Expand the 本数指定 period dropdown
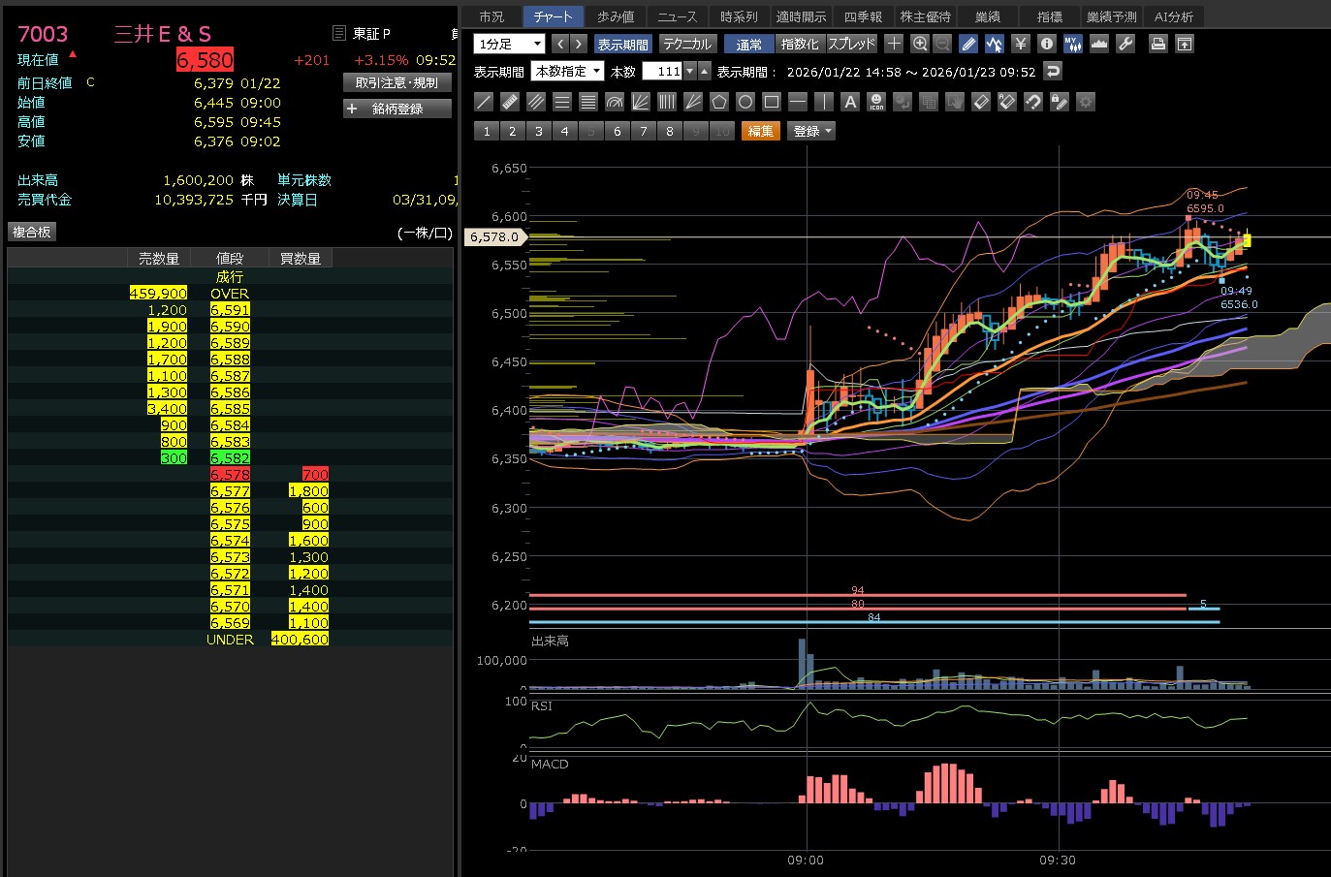 pyautogui.click(x=568, y=71)
